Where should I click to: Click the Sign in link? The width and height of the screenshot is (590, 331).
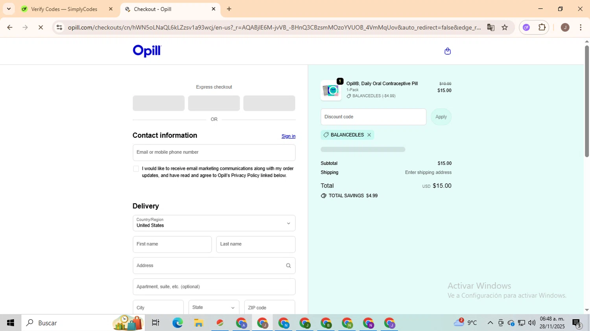coord(288,136)
